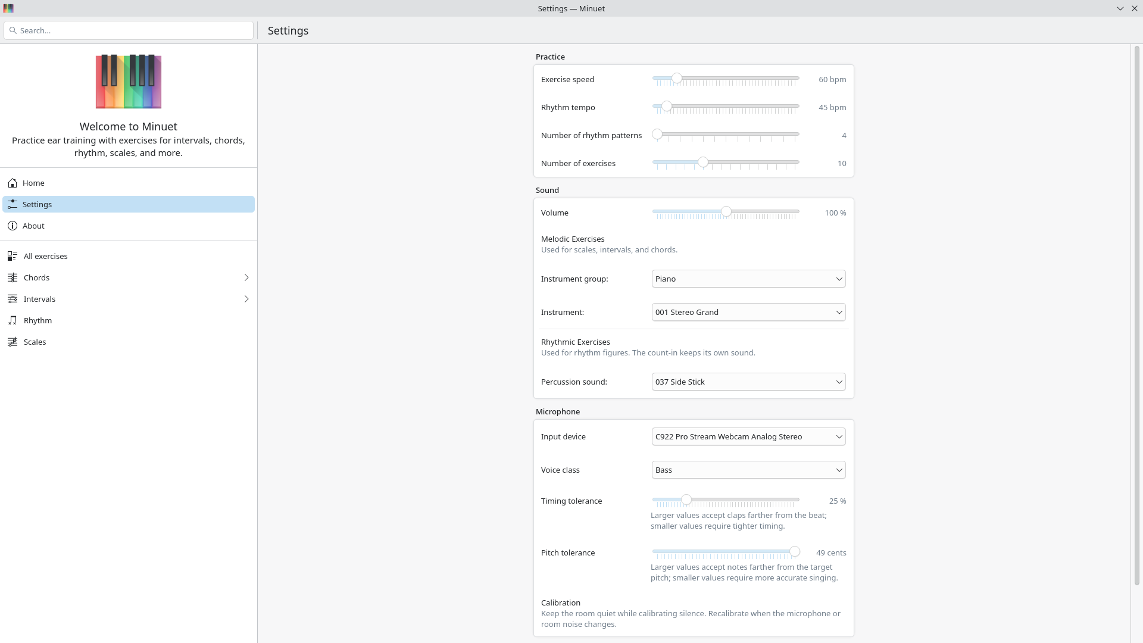Click the Number of exercises slider handle
This screenshot has width=1143, height=643.
tap(703, 162)
